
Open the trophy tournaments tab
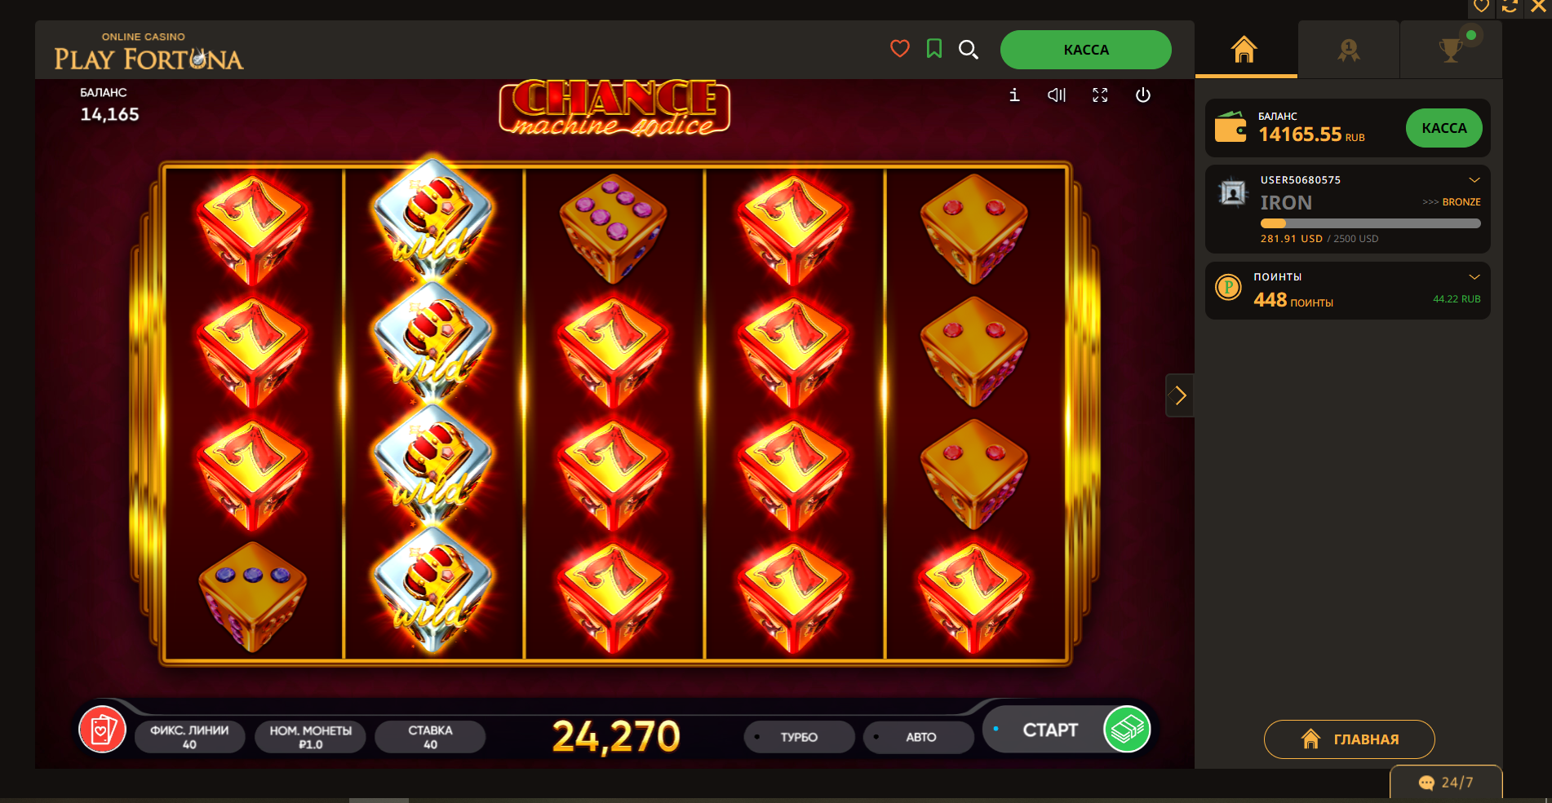(x=1451, y=50)
